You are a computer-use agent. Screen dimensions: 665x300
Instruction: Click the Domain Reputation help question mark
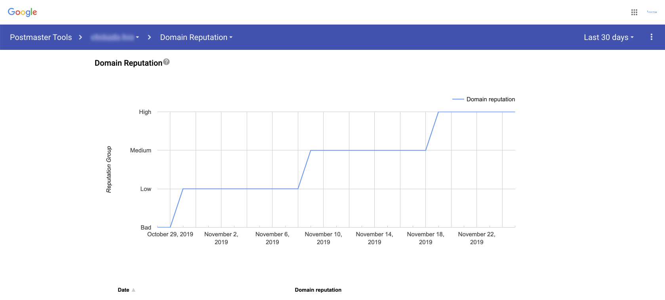coord(166,62)
